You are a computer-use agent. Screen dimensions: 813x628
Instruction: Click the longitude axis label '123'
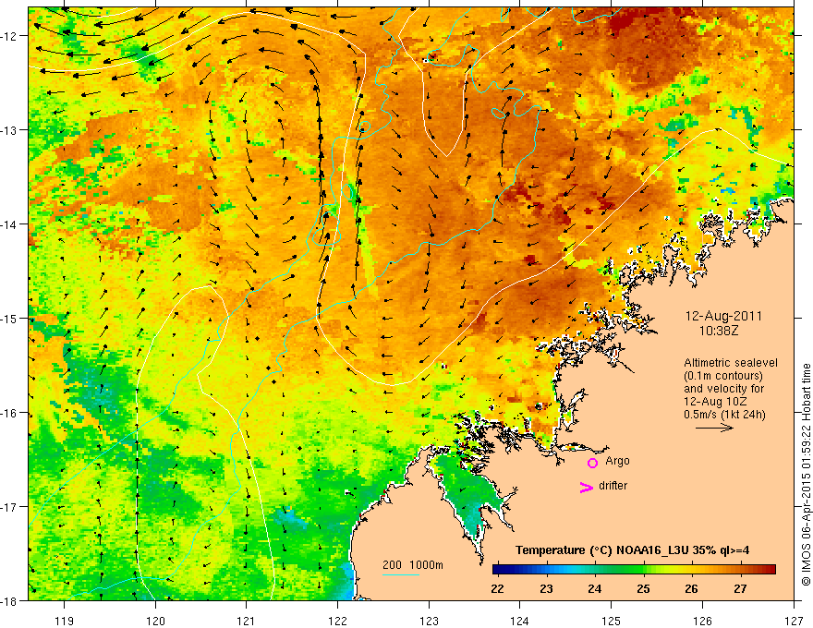(429, 621)
